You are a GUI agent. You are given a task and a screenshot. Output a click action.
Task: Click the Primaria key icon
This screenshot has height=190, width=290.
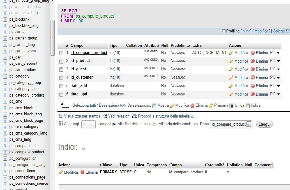211,106
